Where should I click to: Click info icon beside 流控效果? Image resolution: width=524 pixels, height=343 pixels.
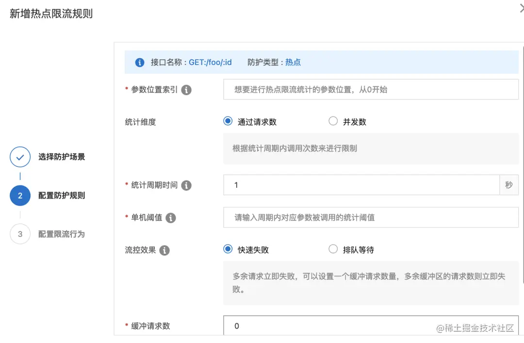click(x=164, y=250)
